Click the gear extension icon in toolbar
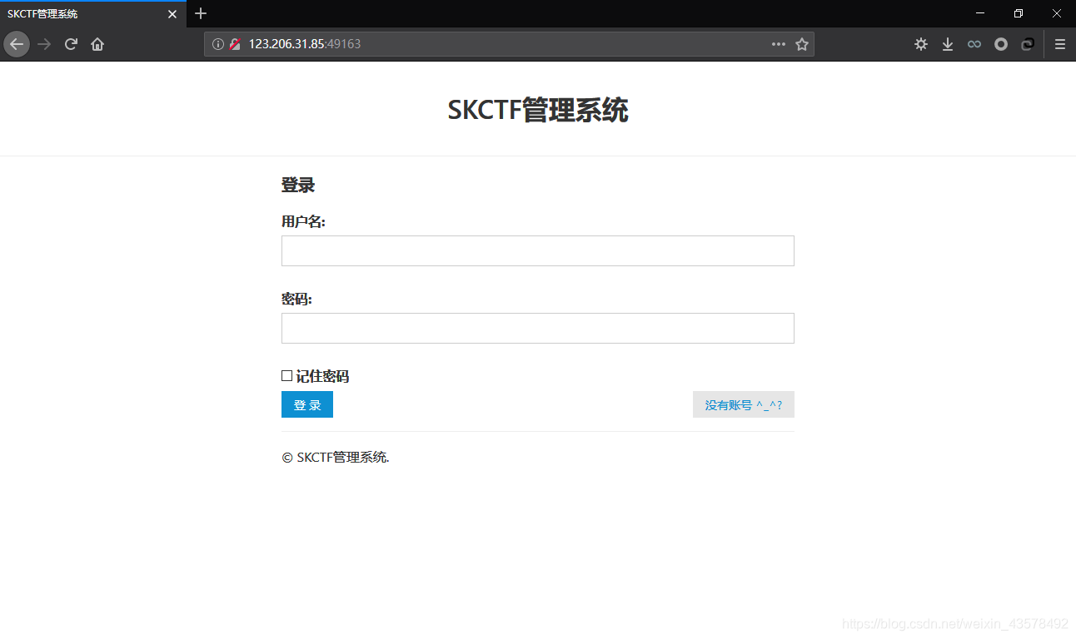1076x639 pixels. click(920, 43)
